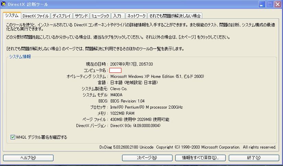Screen dimensions: 283x166
Task: Click the Copyright Microsoft Corporation text
Action: pyautogui.click(x=216, y=147)
